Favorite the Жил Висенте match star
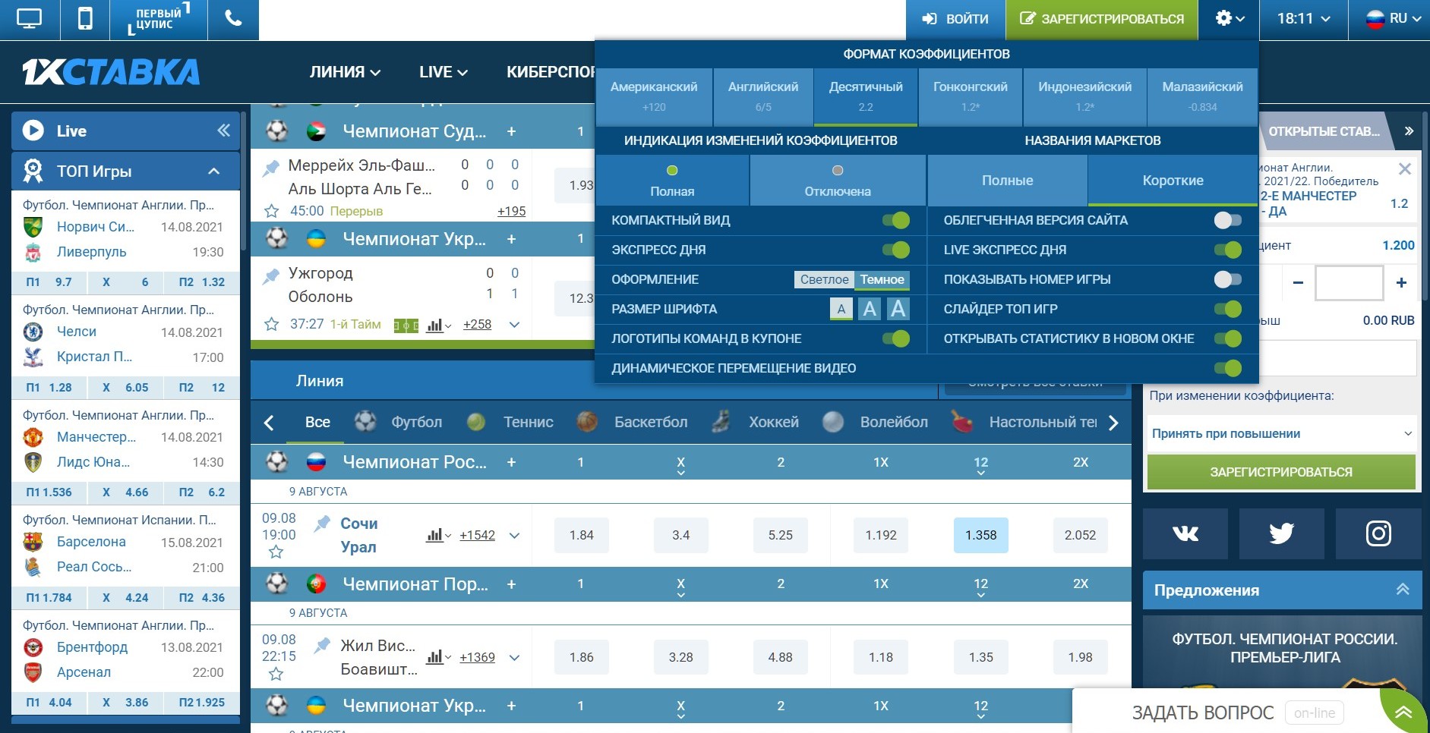1430x733 pixels. click(x=276, y=674)
